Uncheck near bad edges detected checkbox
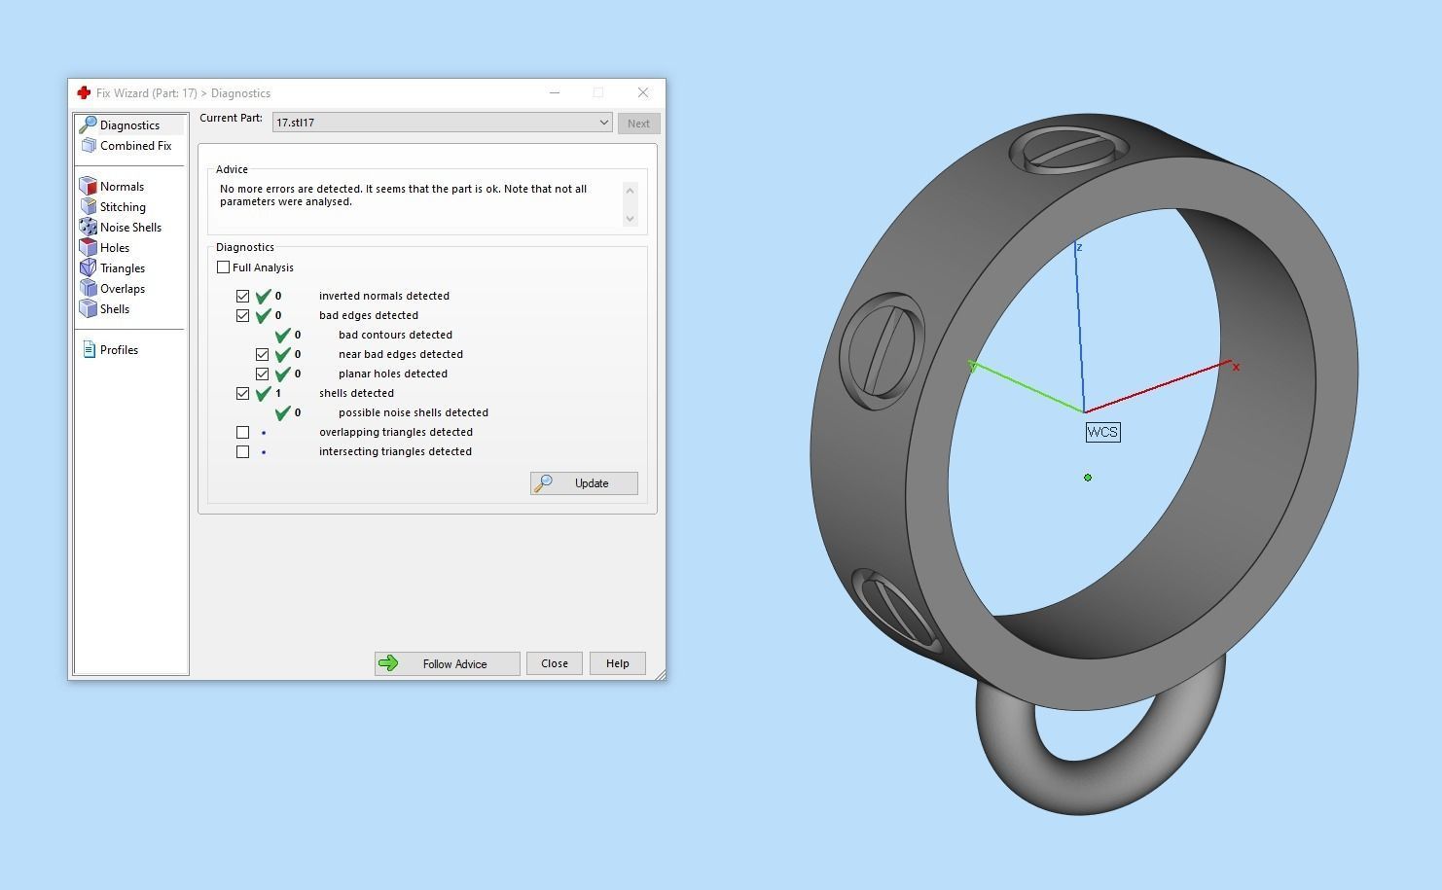Viewport: 1442px width, 890px height. point(262,354)
